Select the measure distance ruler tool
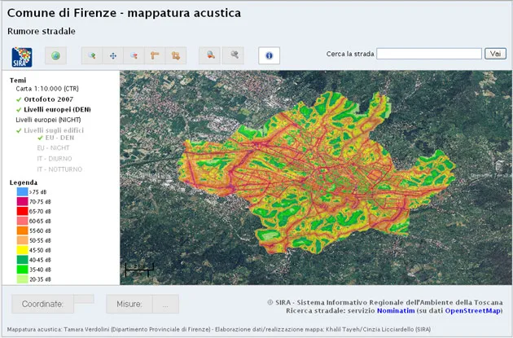Viewport: 513px width, 338px height. (x=155, y=55)
